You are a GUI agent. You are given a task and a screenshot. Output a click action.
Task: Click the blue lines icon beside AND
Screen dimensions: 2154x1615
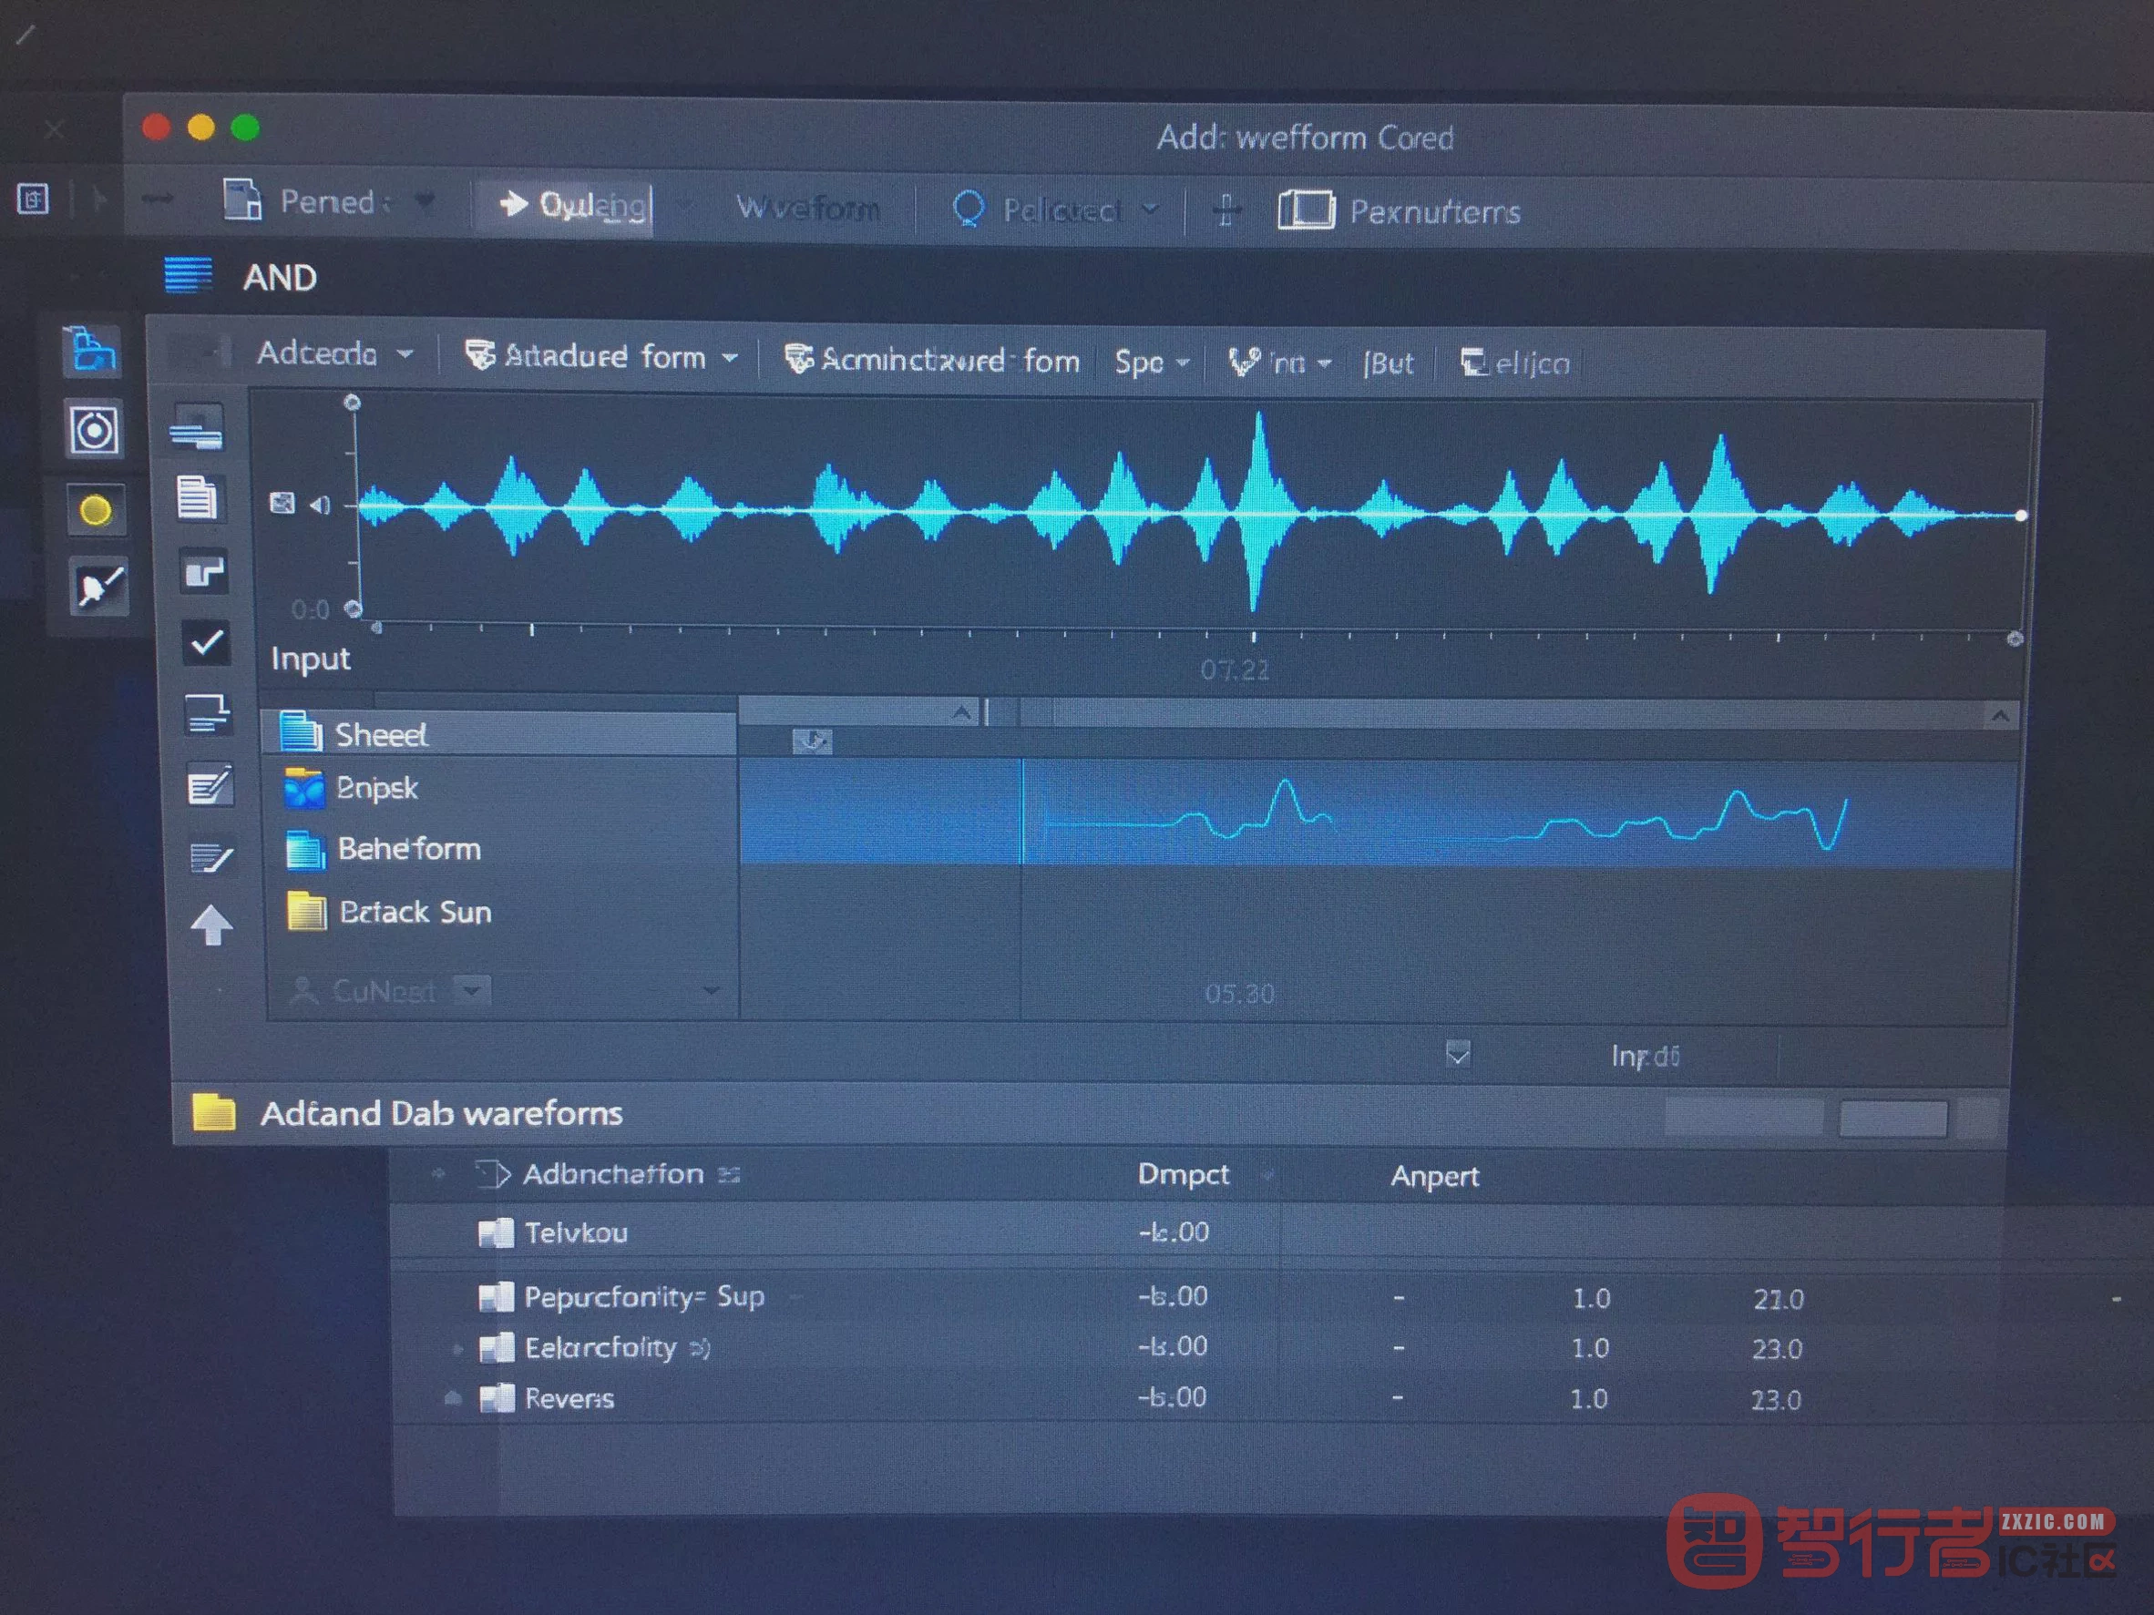coord(188,274)
